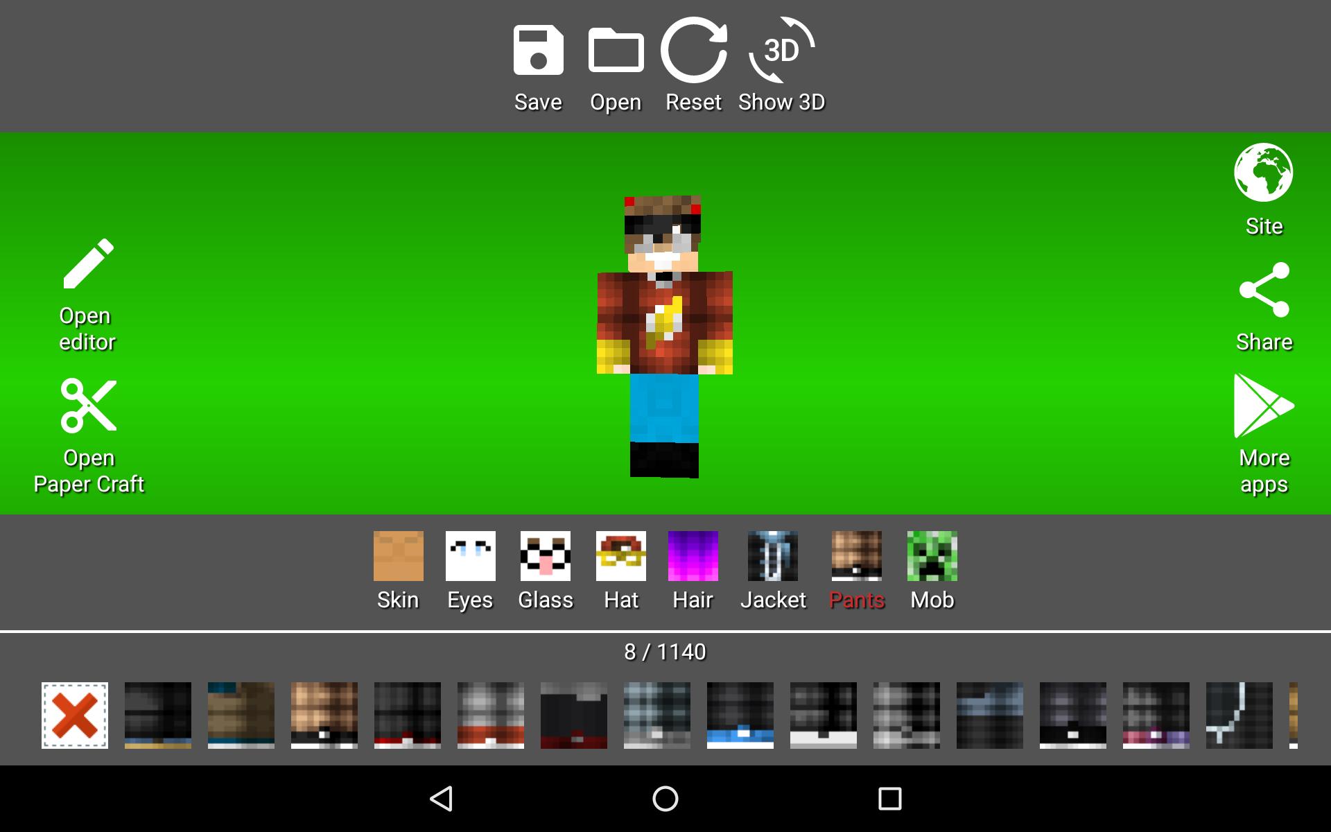The height and width of the screenshot is (832, 1331).
Task: Pick the black pants with blue shoes
Action: tap(740, 716)
